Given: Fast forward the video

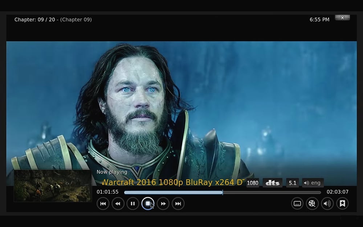Looking at the screenshot, I should pos(163,203).
